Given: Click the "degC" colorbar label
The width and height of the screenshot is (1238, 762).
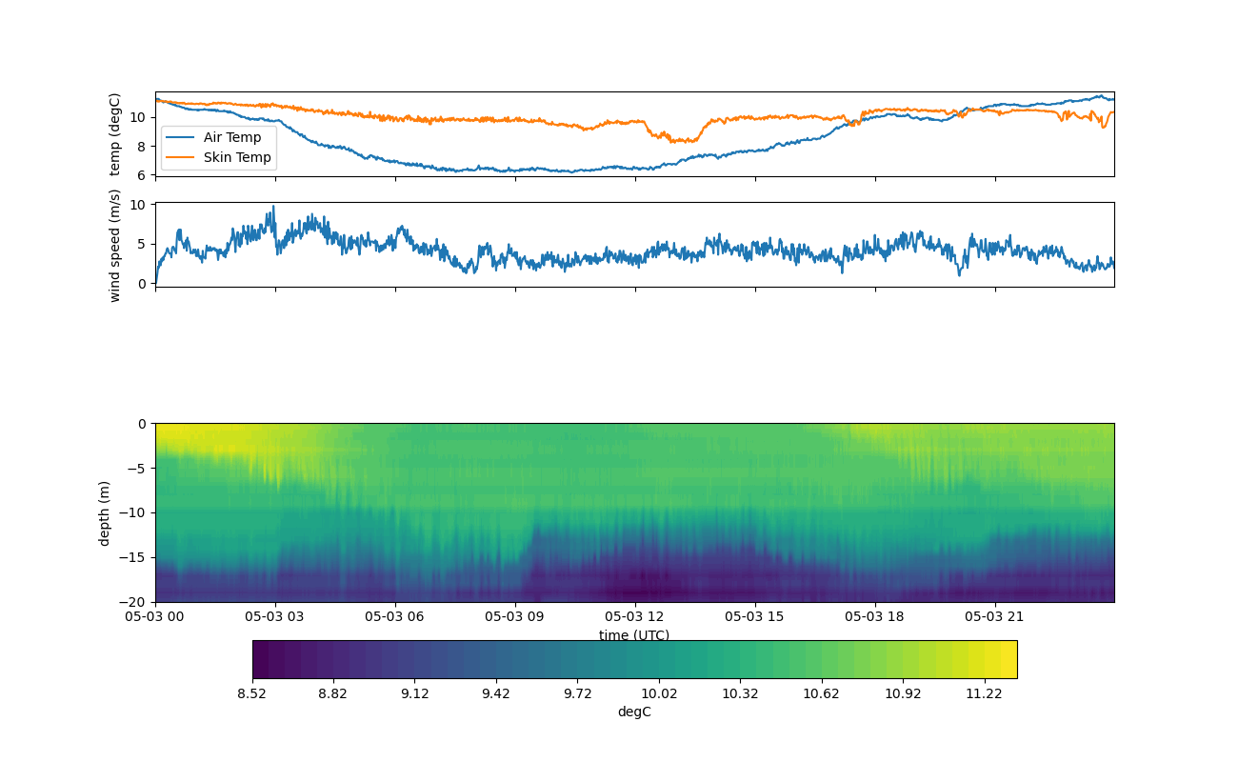Looking at the screenshot, I should click(x=634, y=712).
